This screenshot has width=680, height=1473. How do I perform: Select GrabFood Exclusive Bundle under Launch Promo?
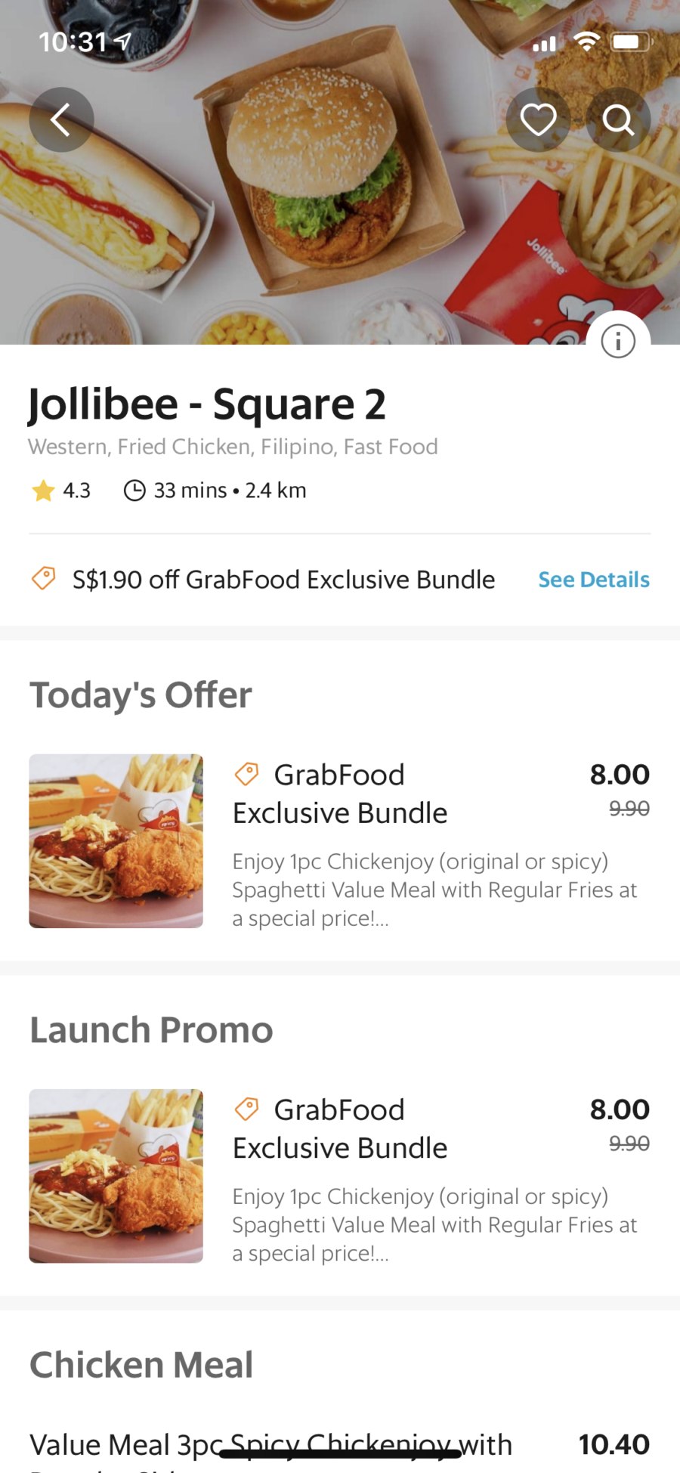point(340,1128)
